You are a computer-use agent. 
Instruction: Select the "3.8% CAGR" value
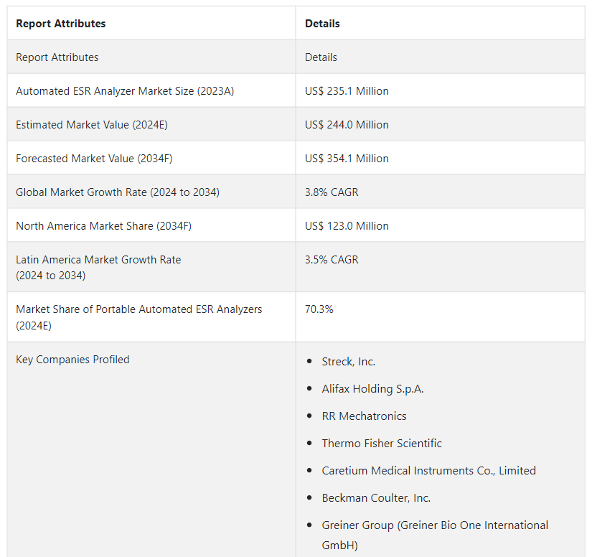pyautogui.click(x=332, y=192)
